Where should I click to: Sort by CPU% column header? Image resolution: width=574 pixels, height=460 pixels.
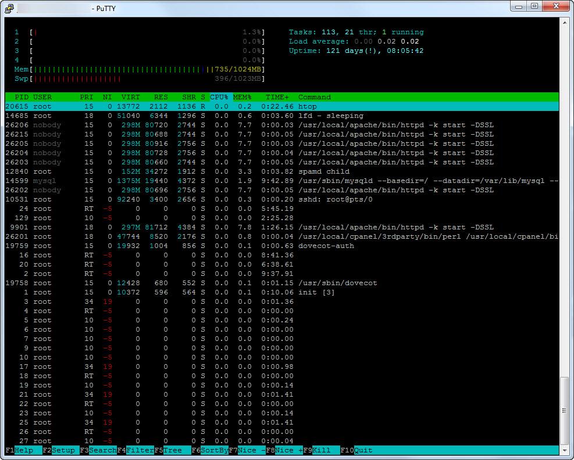click(x=219, y=97)
